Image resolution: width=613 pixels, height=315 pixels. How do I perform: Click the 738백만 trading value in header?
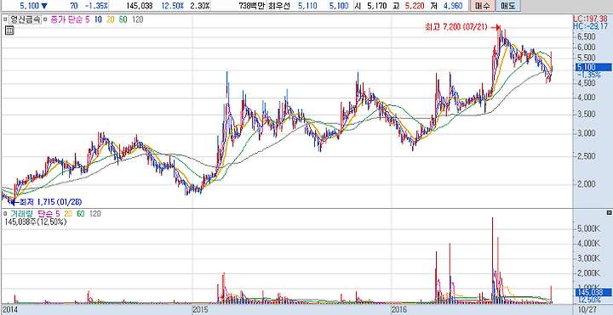tap(251, 5)
